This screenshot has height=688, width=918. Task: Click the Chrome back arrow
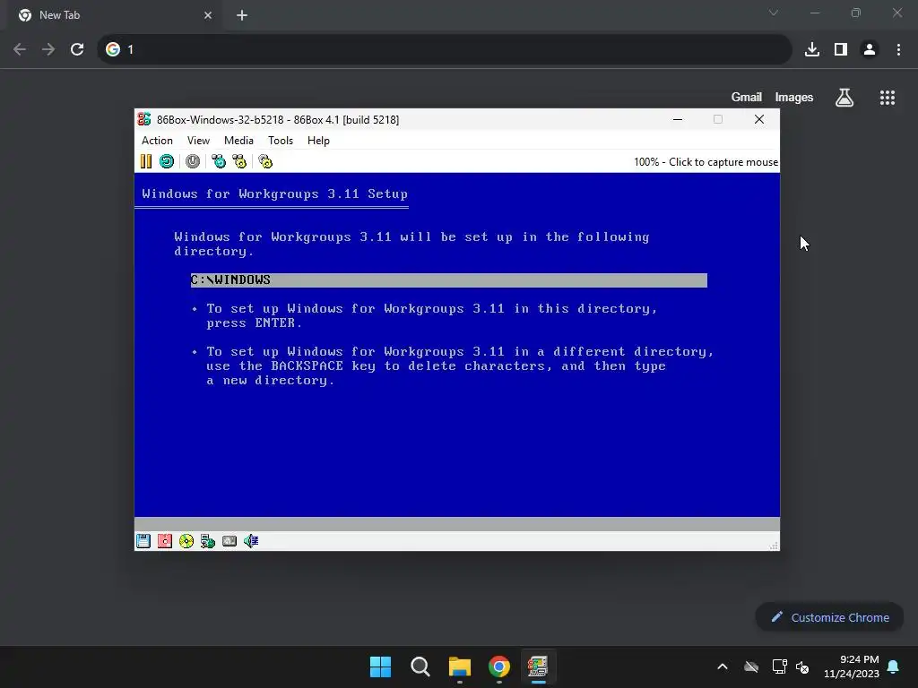point(20,49)
